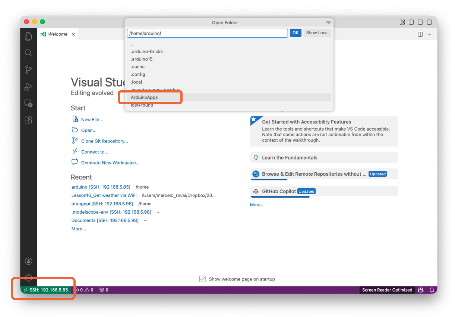Click More... under Recent list
The height and width of the screenshot is (317, 455).
79,229
